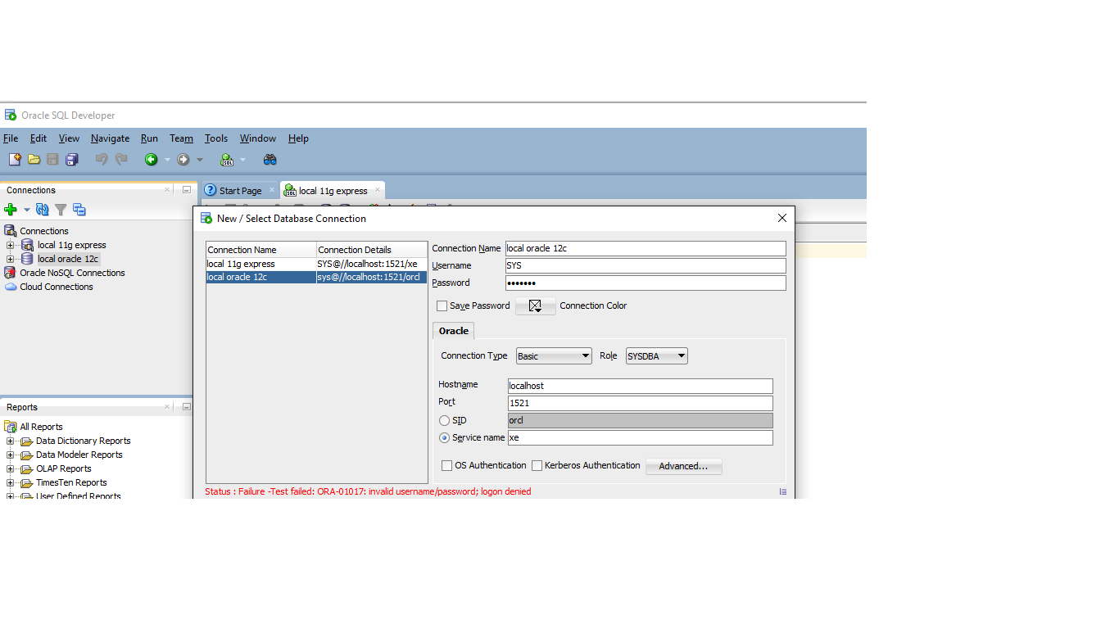Check the OS Authentication checkbox
The image size is (1119, 629).
pos(447,465)
